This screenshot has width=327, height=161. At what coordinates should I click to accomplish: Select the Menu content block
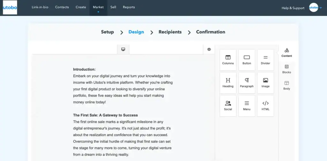click(x=247, y=106)
